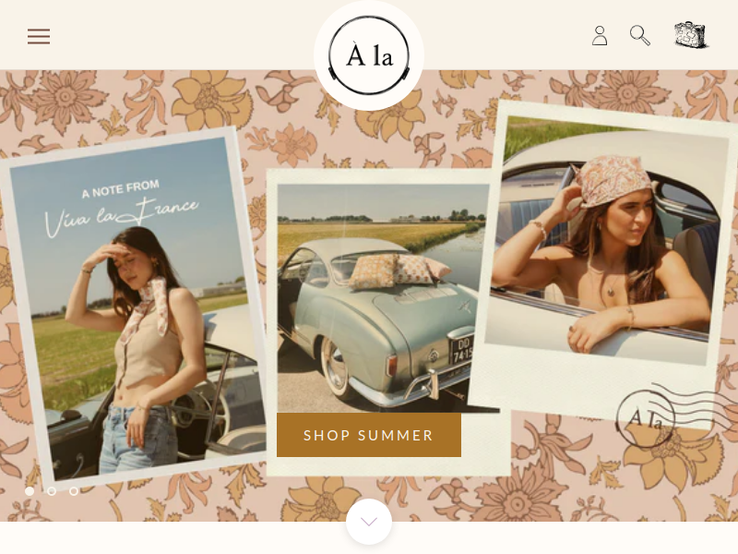Click the Shop Summer button
The width and height of the screenshot is (738, 554).
(x=369, y=435)
